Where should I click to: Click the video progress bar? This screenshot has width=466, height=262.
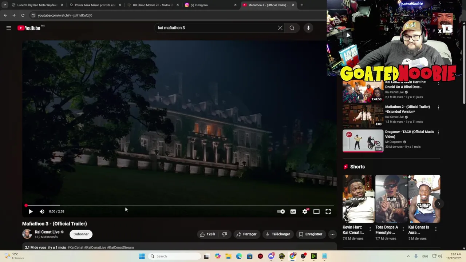[x=180, y=206]
